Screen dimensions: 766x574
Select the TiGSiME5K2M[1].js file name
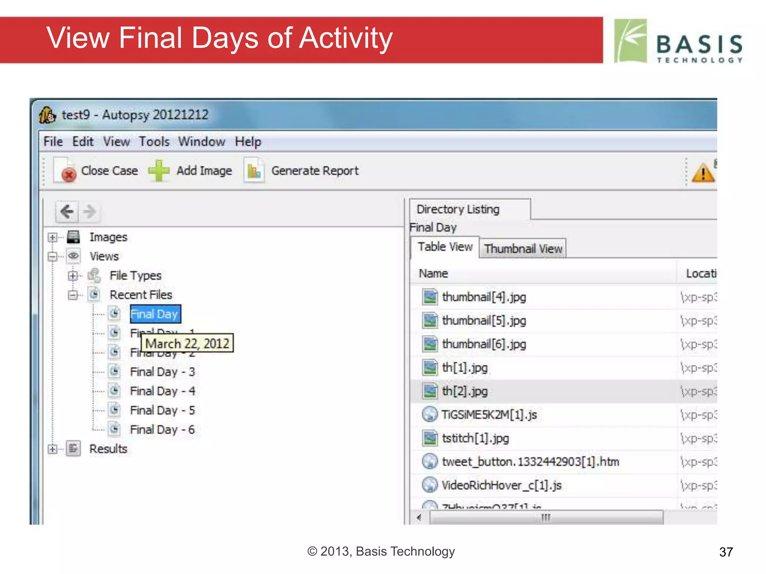(489, 415)
